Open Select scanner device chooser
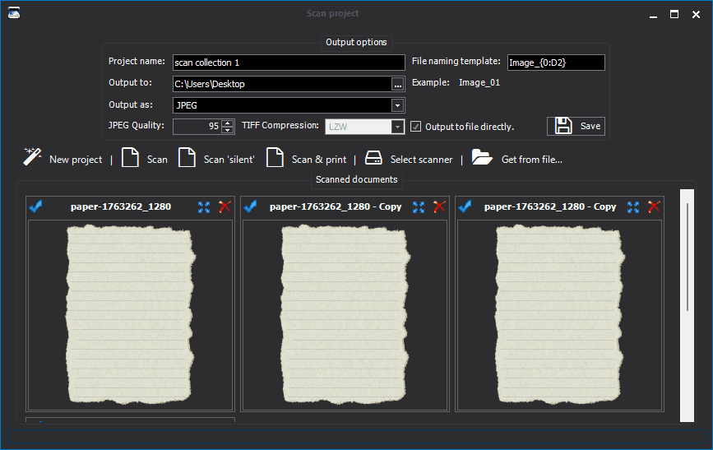The height and width of the screenshot is (450, 713). pos(409,159)
